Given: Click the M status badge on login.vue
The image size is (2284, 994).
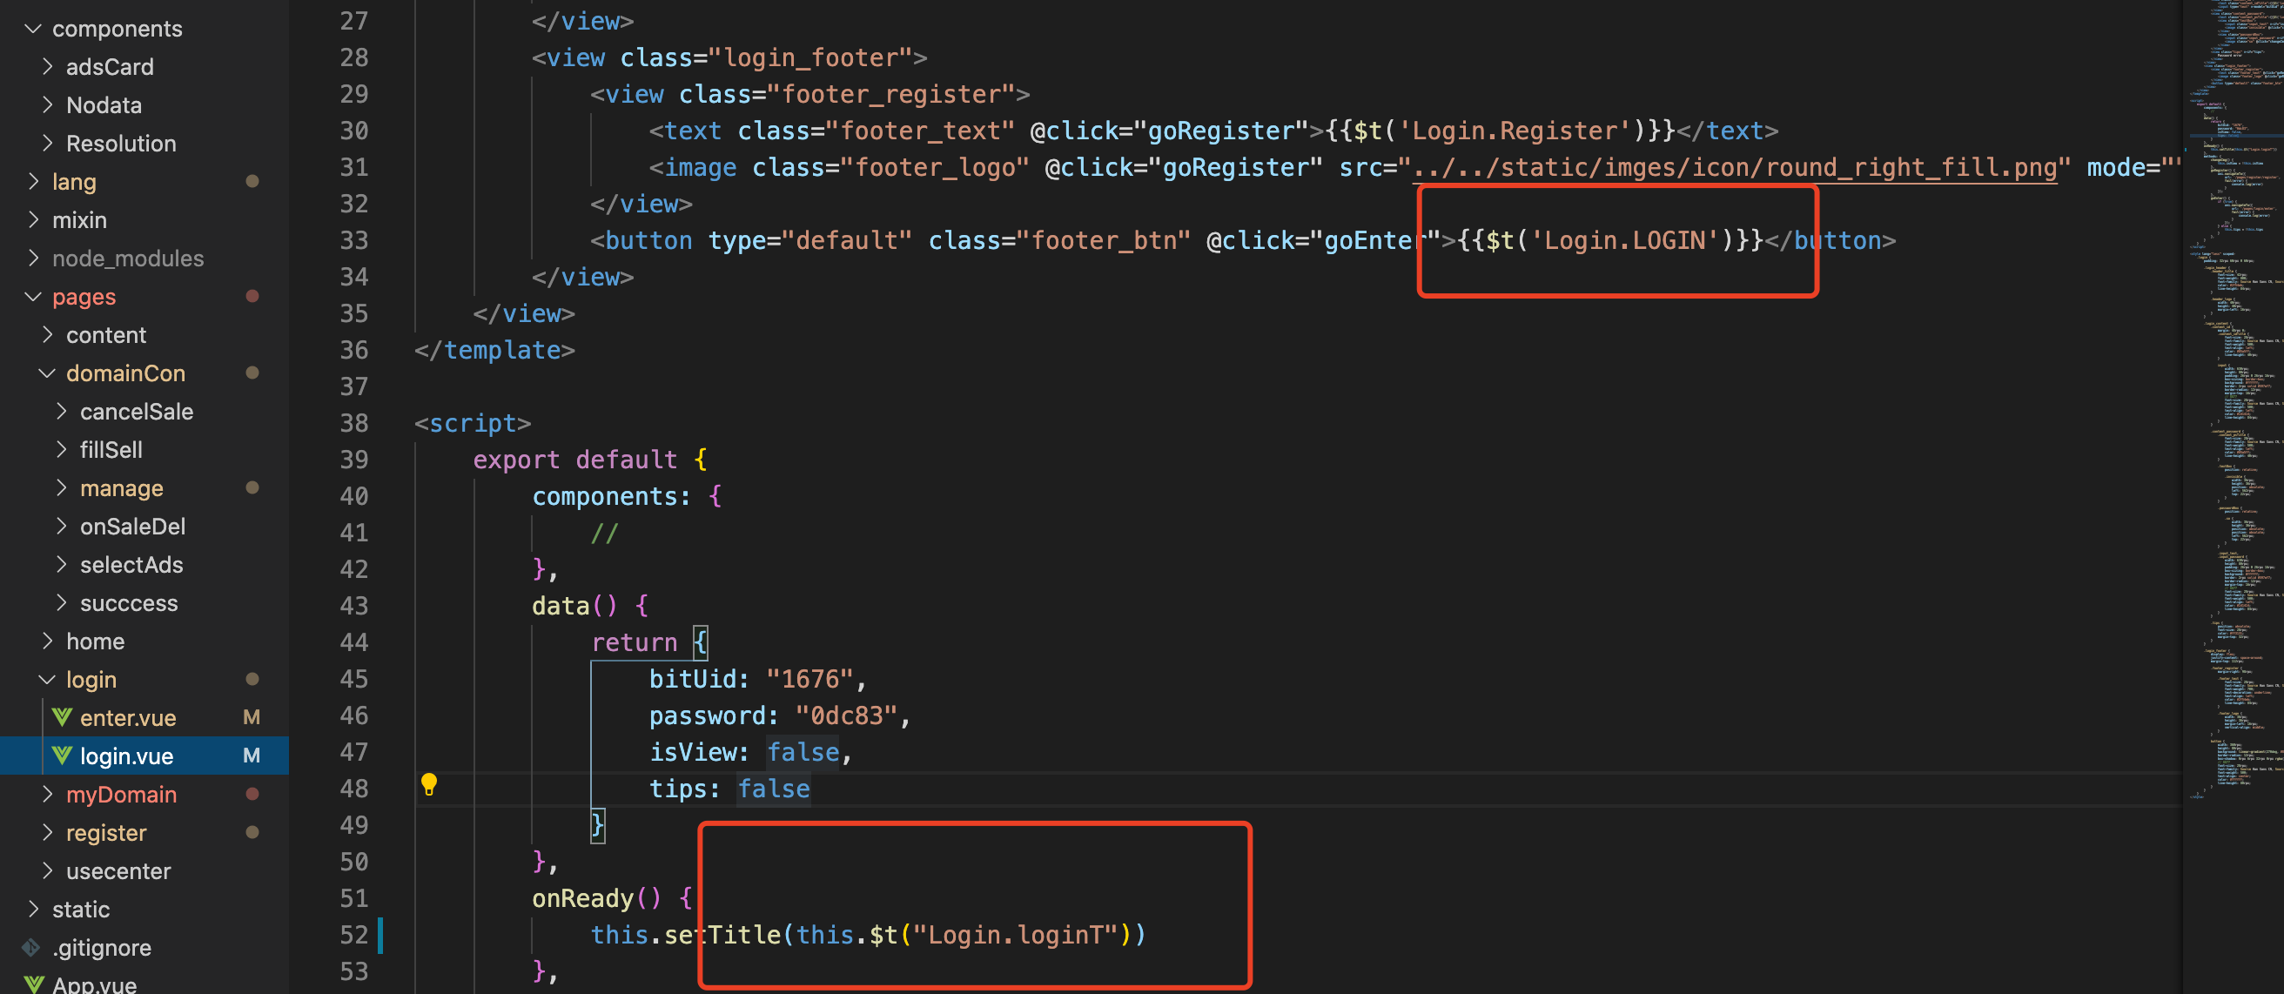Looking at the screenshot, I should click(252, 756).
